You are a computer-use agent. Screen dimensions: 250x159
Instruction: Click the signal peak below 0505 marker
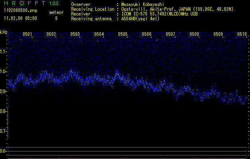(x=117, y=72)
